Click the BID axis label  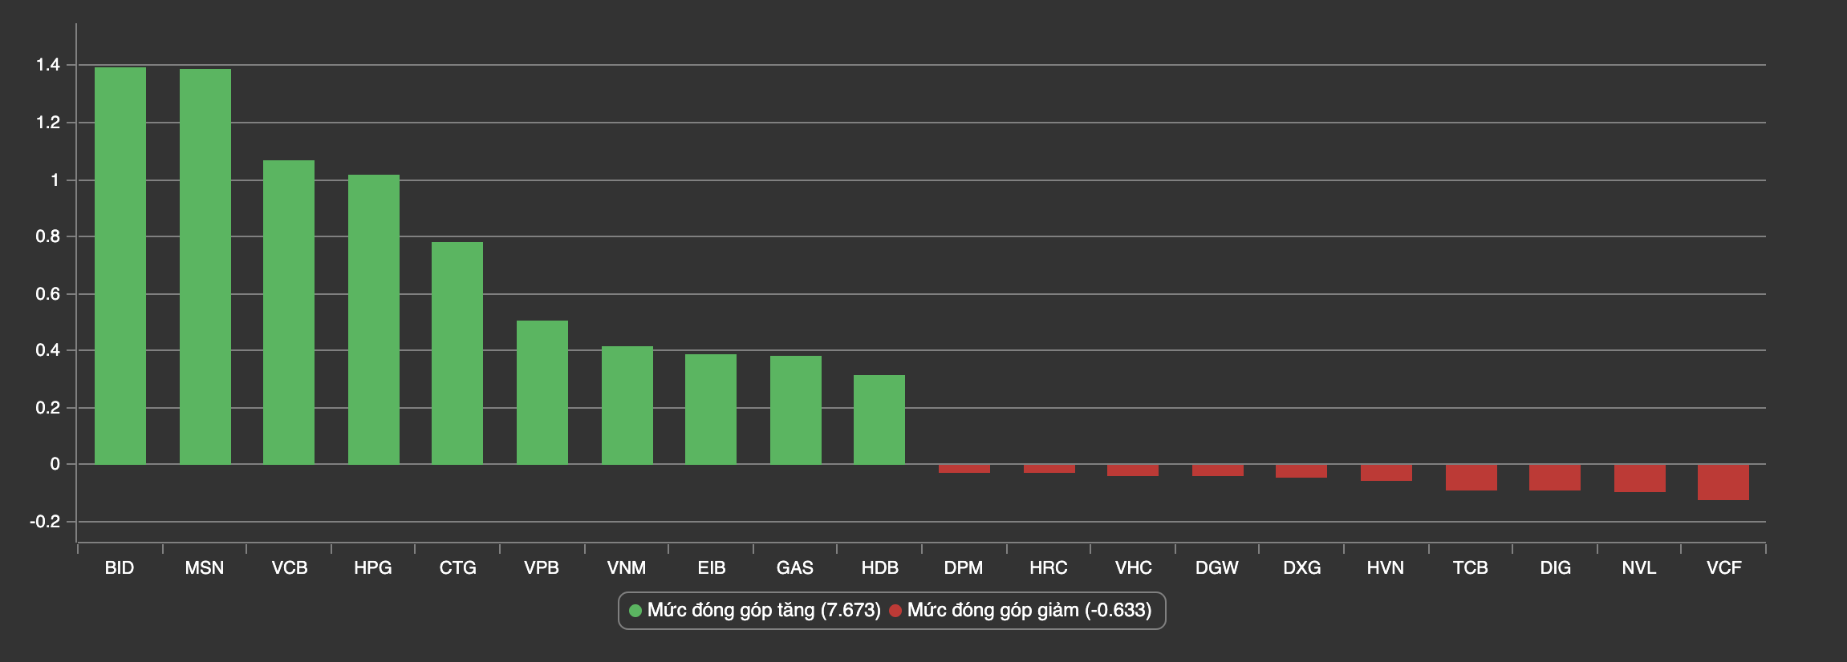pos(120,568)
